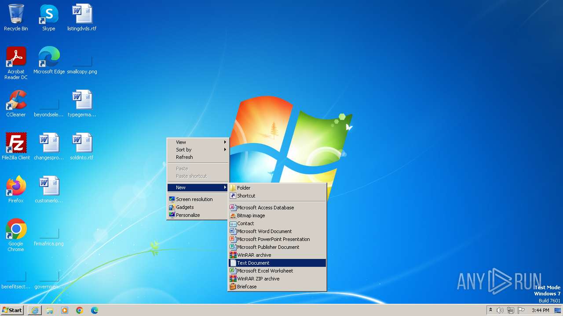Viewport: 563px width, 316px height.
Task: Create a new Bitmap image
Action: (x=277, y=215)
